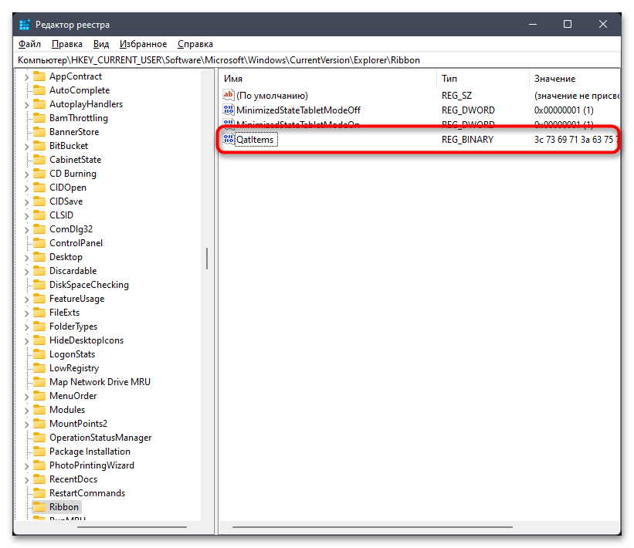Expand the HideDesktopIcons key

click(27, 340)
